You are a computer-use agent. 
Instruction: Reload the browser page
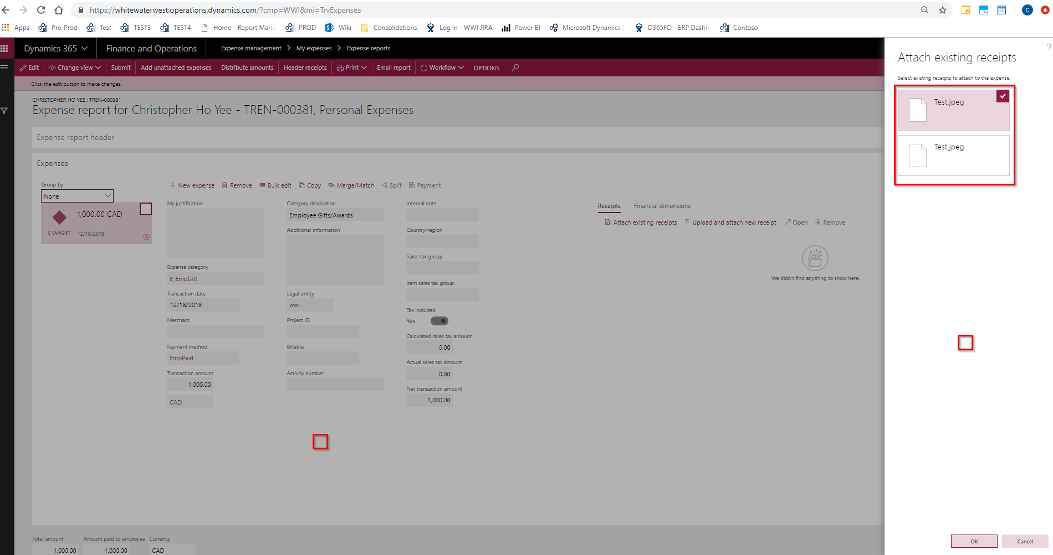(41, 10)
